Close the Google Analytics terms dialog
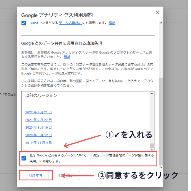 [157, 12]
